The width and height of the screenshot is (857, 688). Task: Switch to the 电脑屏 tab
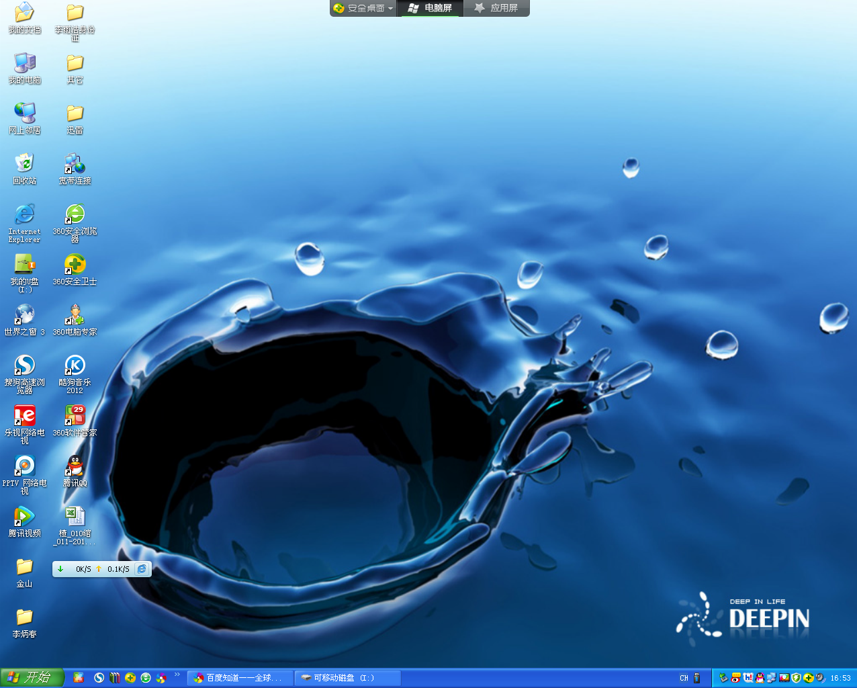pos(430,8)
